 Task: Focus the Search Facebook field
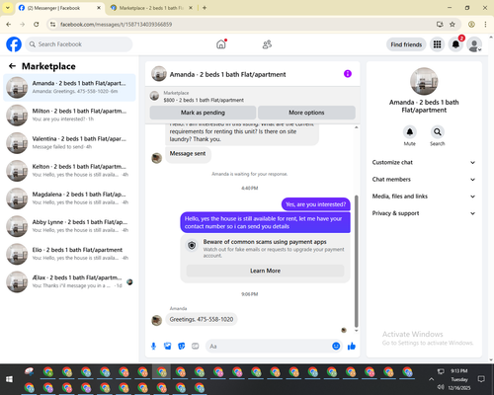point(79,44)
